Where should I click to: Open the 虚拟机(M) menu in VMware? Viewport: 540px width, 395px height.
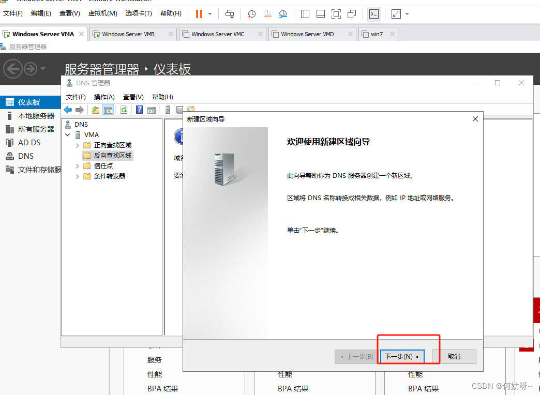pyautogui.click(x=102, y=13)
